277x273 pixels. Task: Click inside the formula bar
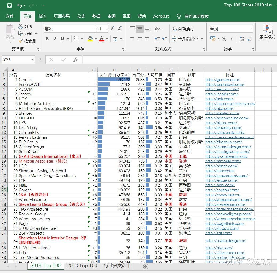point(179,60)
